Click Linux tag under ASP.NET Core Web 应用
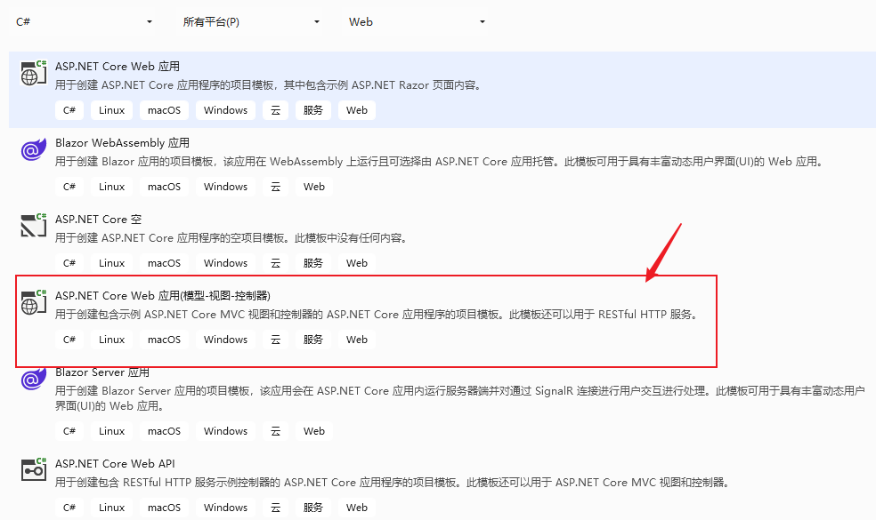This screenshot has height=520, width=876. point(112,110)
